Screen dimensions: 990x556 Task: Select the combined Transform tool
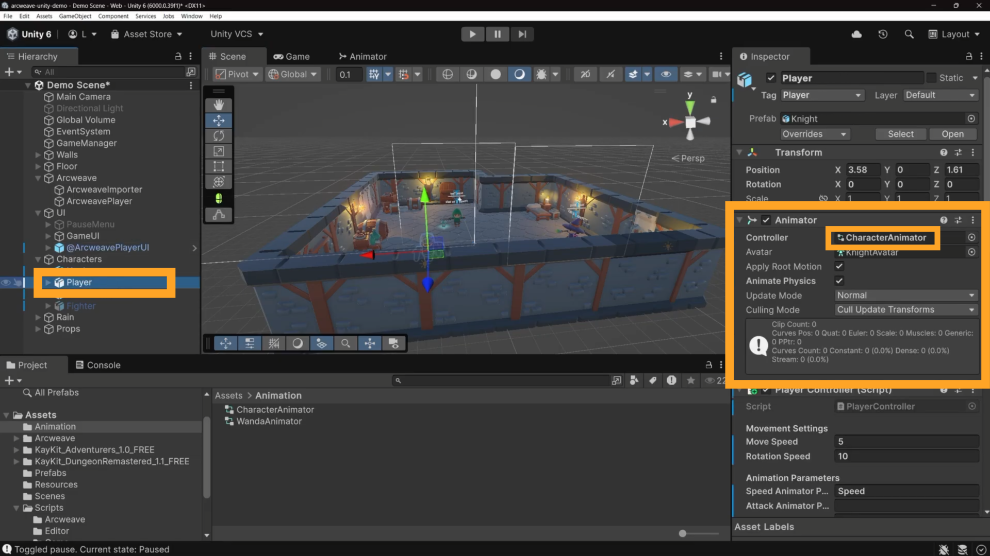click(x=219, y=182)
